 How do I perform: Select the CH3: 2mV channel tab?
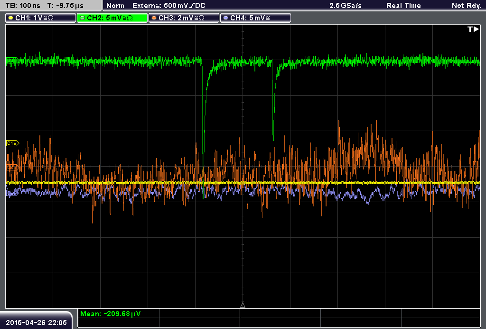coord(184,18)
